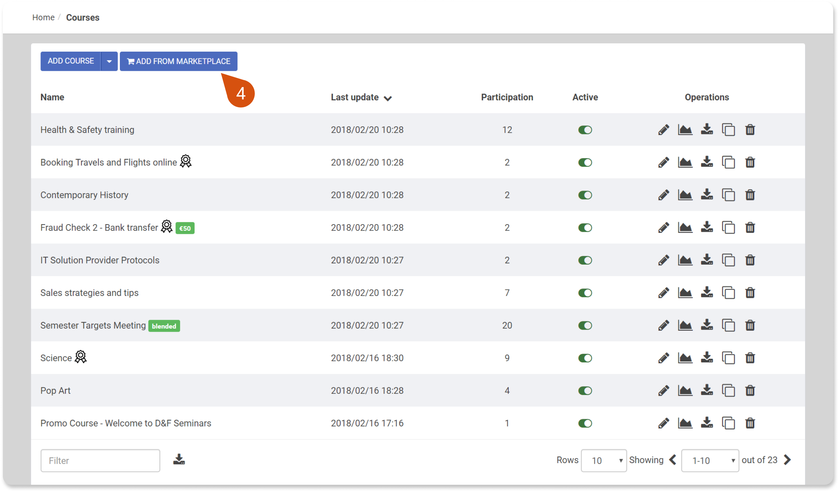
Task: Open the Contemporary History course name
Action: tap(84, 195)
